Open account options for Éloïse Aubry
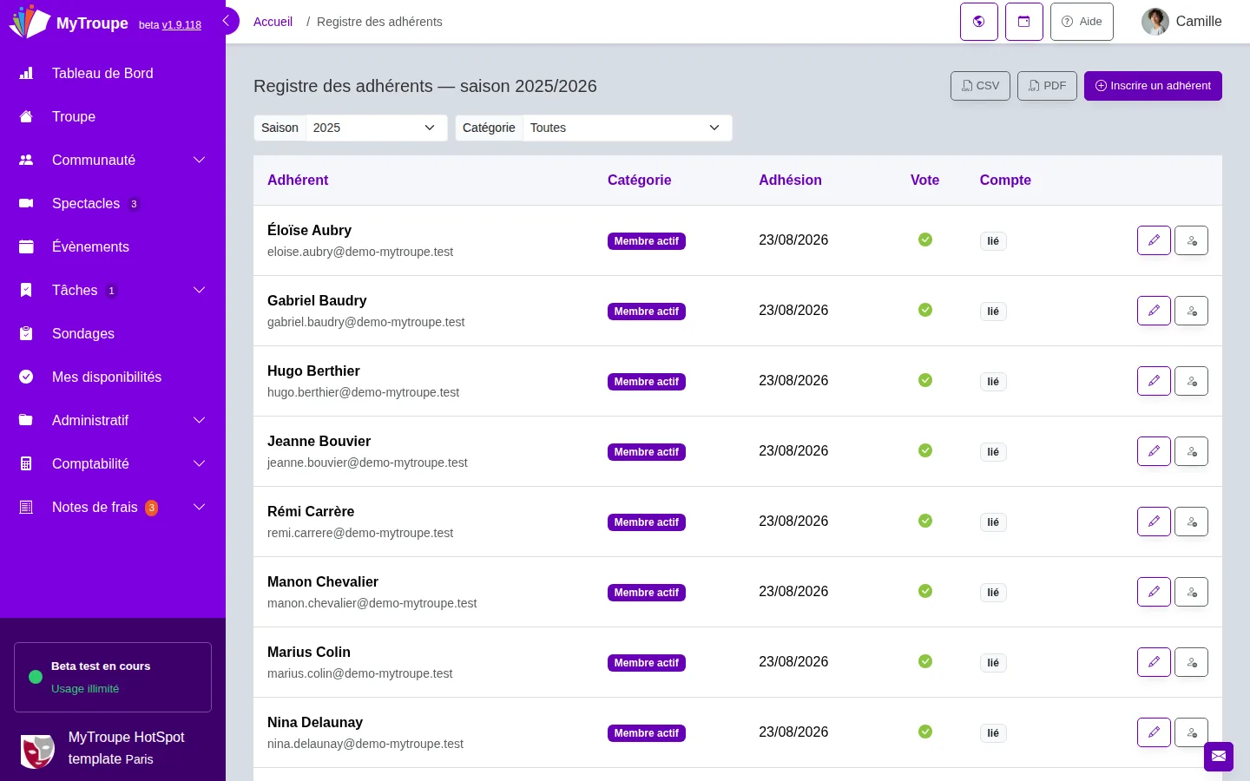Viewport: 1250px width, 781px height. point(1191,240)
